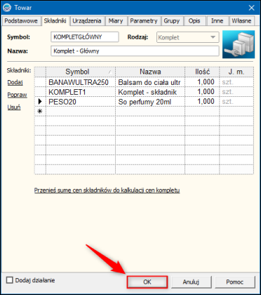Screen dimensions: 261x295
Task: Click the Nazwa column header
Action: tap(150, 72)
